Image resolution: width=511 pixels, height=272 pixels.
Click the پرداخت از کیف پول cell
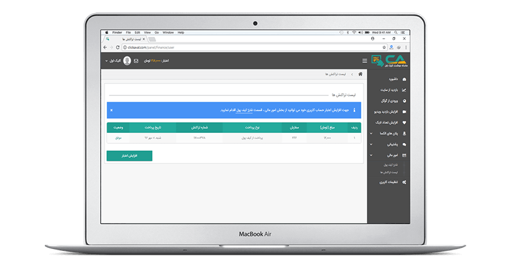(x=252, y=138)
